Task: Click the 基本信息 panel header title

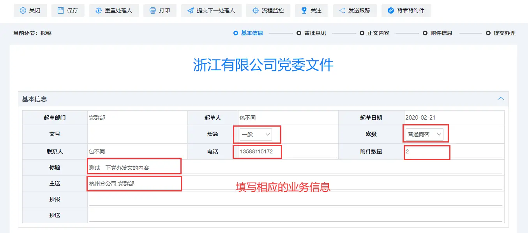Action: (34, 99)
